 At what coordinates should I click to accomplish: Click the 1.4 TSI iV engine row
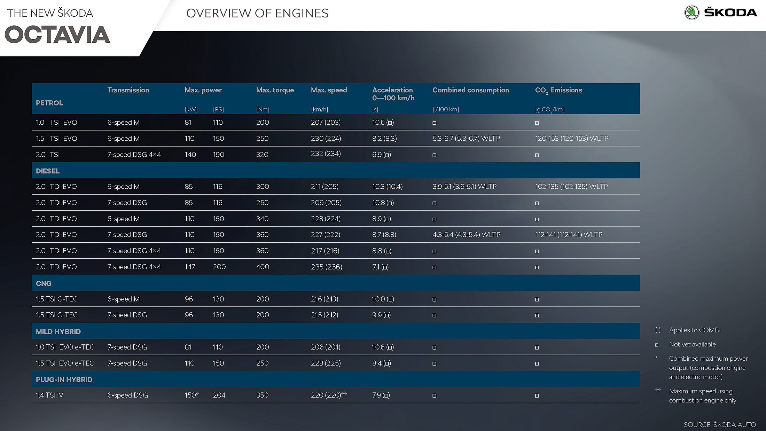coord(49,395)
